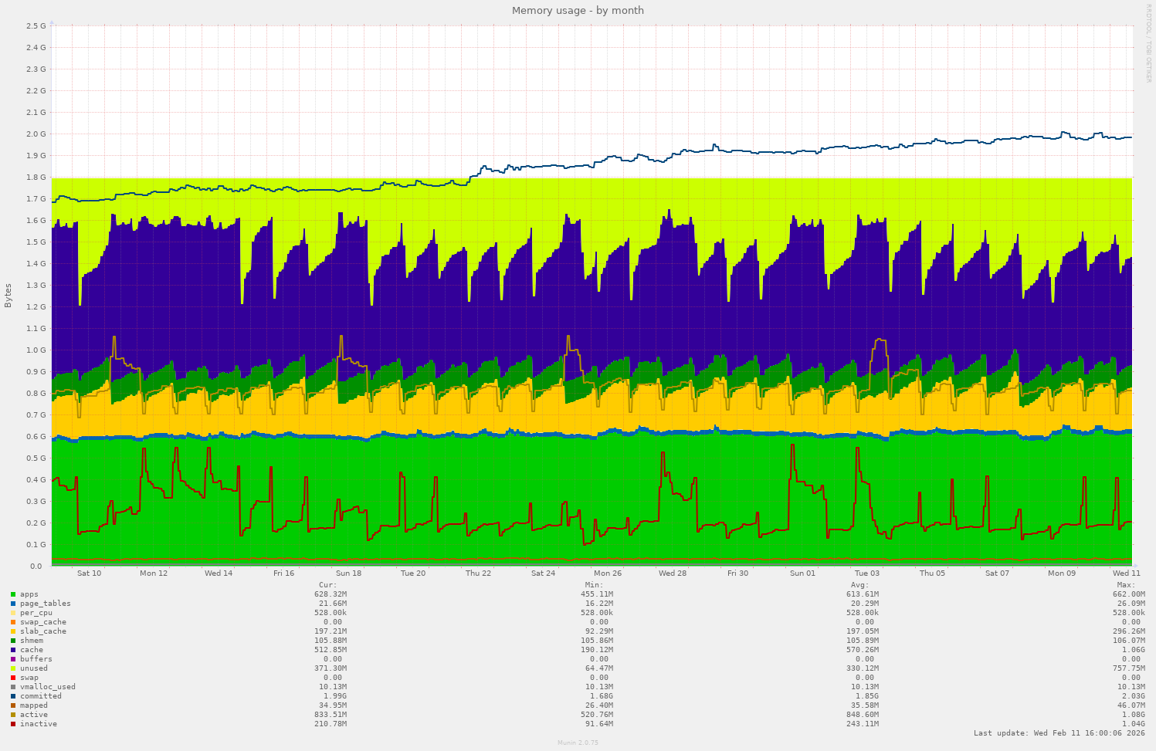Click the Munin 2.0.75 footer text
The height and width of the screenshot is (751, 1156).
[578, 743]
